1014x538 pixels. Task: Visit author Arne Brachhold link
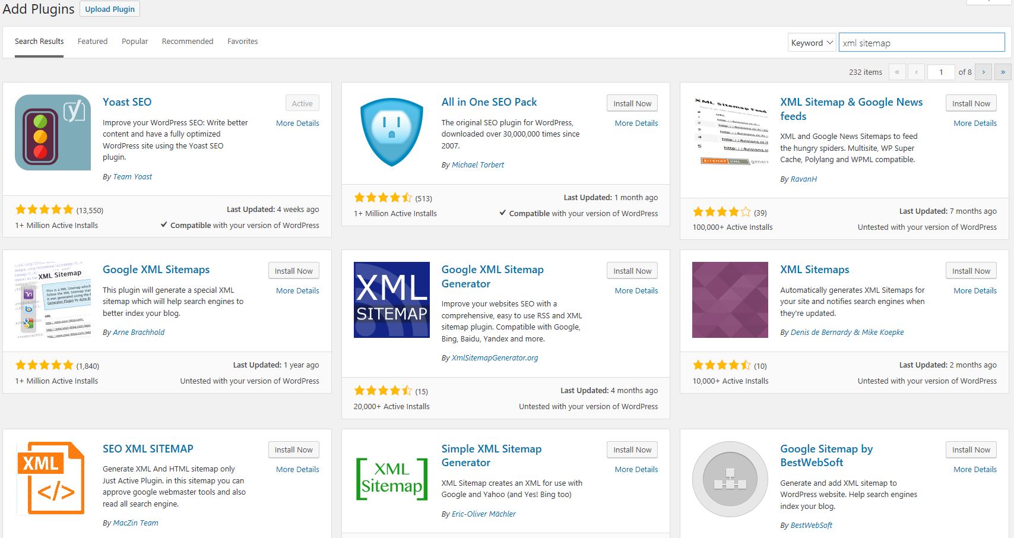139,332
